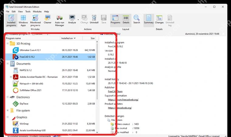Click the Graphics group icon
Image resolution: width=231 pixels, height=137 pixels.
tap(14, 118)
